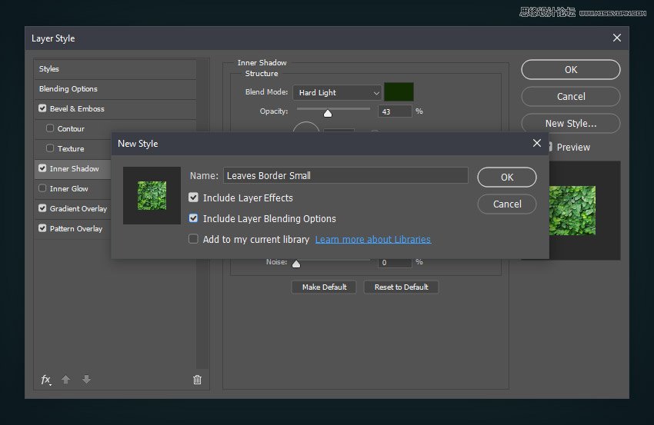Click the move effect up arrow
Screen dimensions: 654x425
point(66,380)
